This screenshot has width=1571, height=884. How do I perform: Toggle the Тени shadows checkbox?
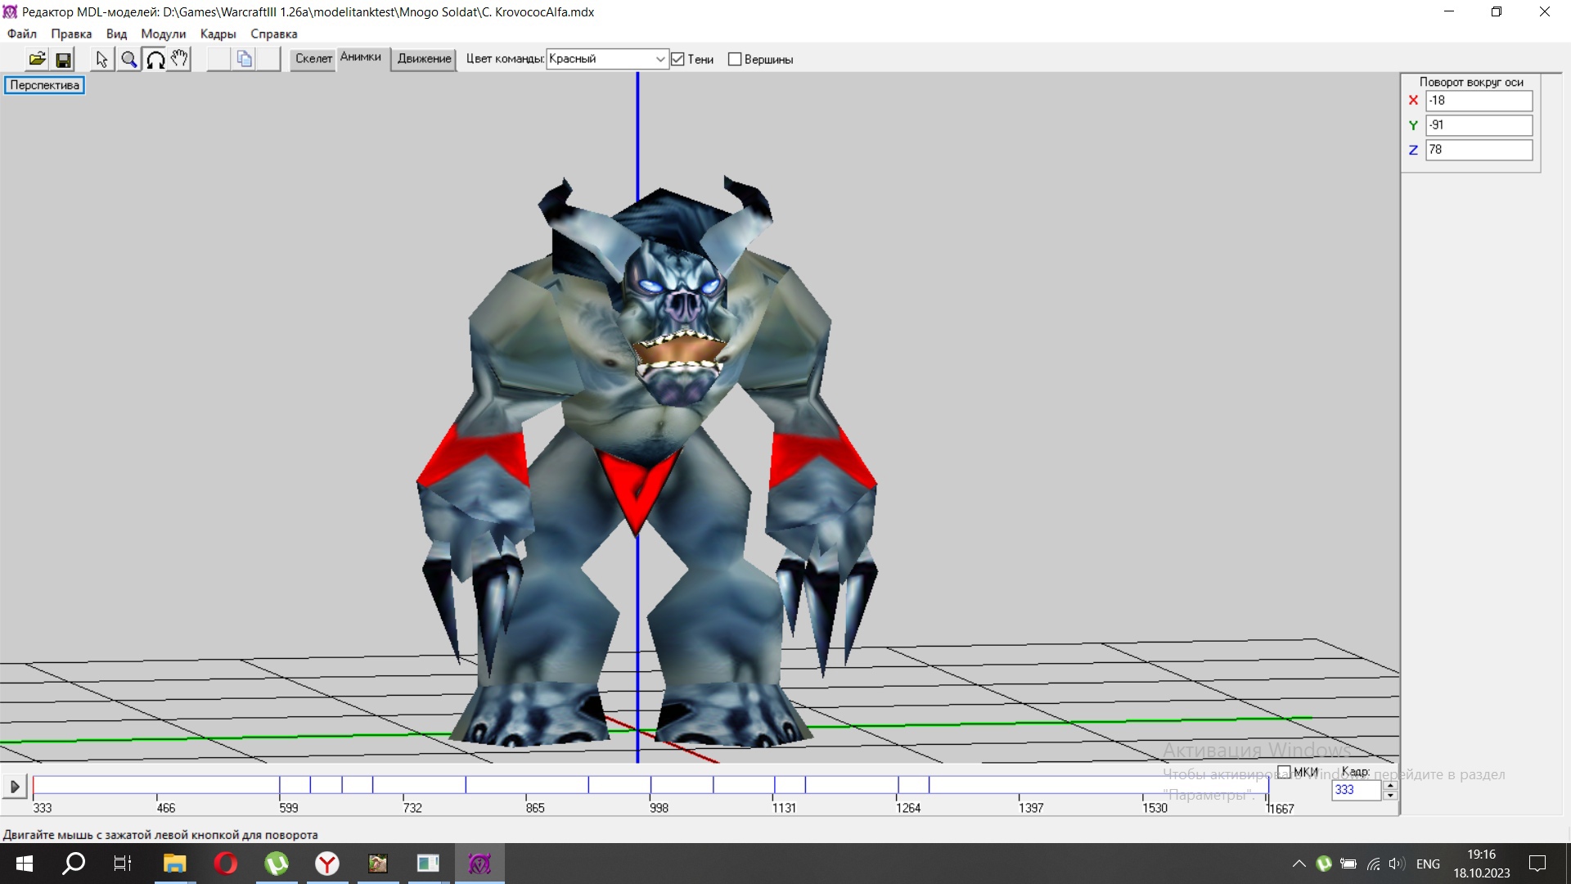tap(677, 59)
